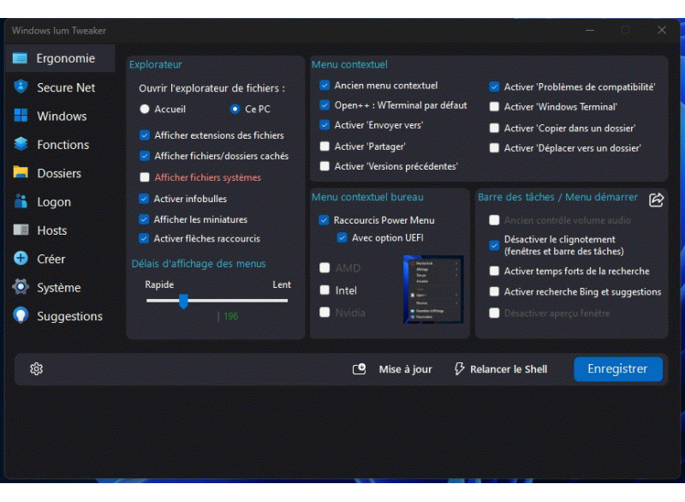Toggle Activer flèches raccourcis checkbox
Viewport: 685px width, 502px height.
[144, 238]
